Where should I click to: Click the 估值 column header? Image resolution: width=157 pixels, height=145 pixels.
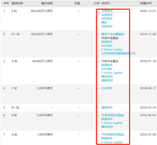click(77, 3)
